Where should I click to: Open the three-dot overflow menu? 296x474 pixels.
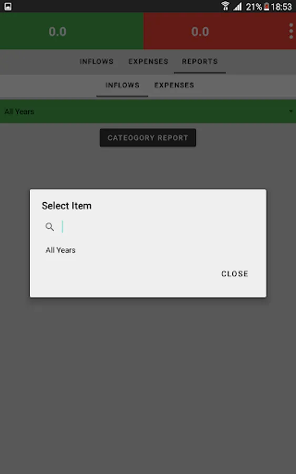tap(291, 31)
